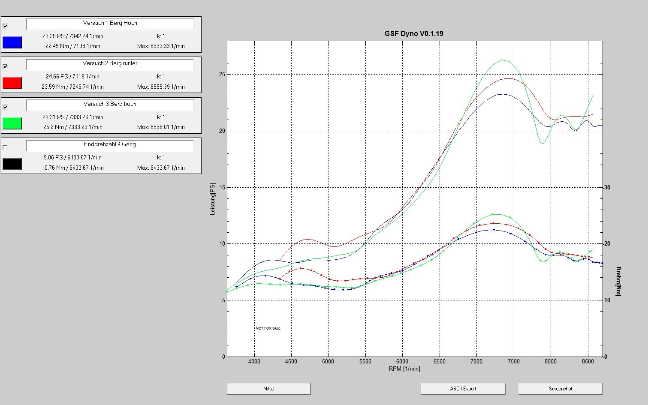The width and height of the screenshot is (648, 405).
Task: Disable the Versuch 3 Berg hoch checkbox
Action: coord(5,107)
